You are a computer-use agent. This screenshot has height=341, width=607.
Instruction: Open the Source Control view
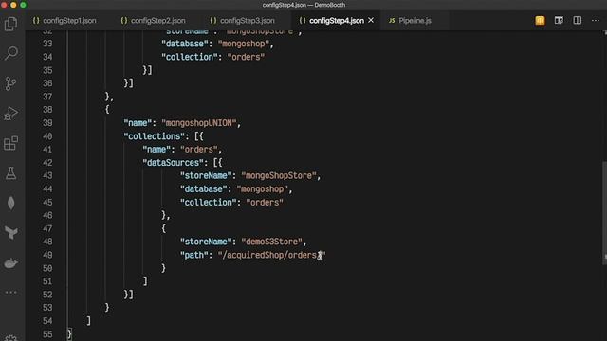(x=10, y=83)
